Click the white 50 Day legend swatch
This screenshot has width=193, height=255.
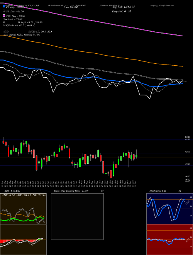[x=4, y=11]
